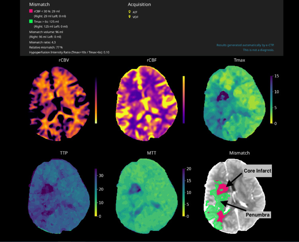
Task: Open the Mismatch overlay brain image
Action: click(x=234, y=196)
